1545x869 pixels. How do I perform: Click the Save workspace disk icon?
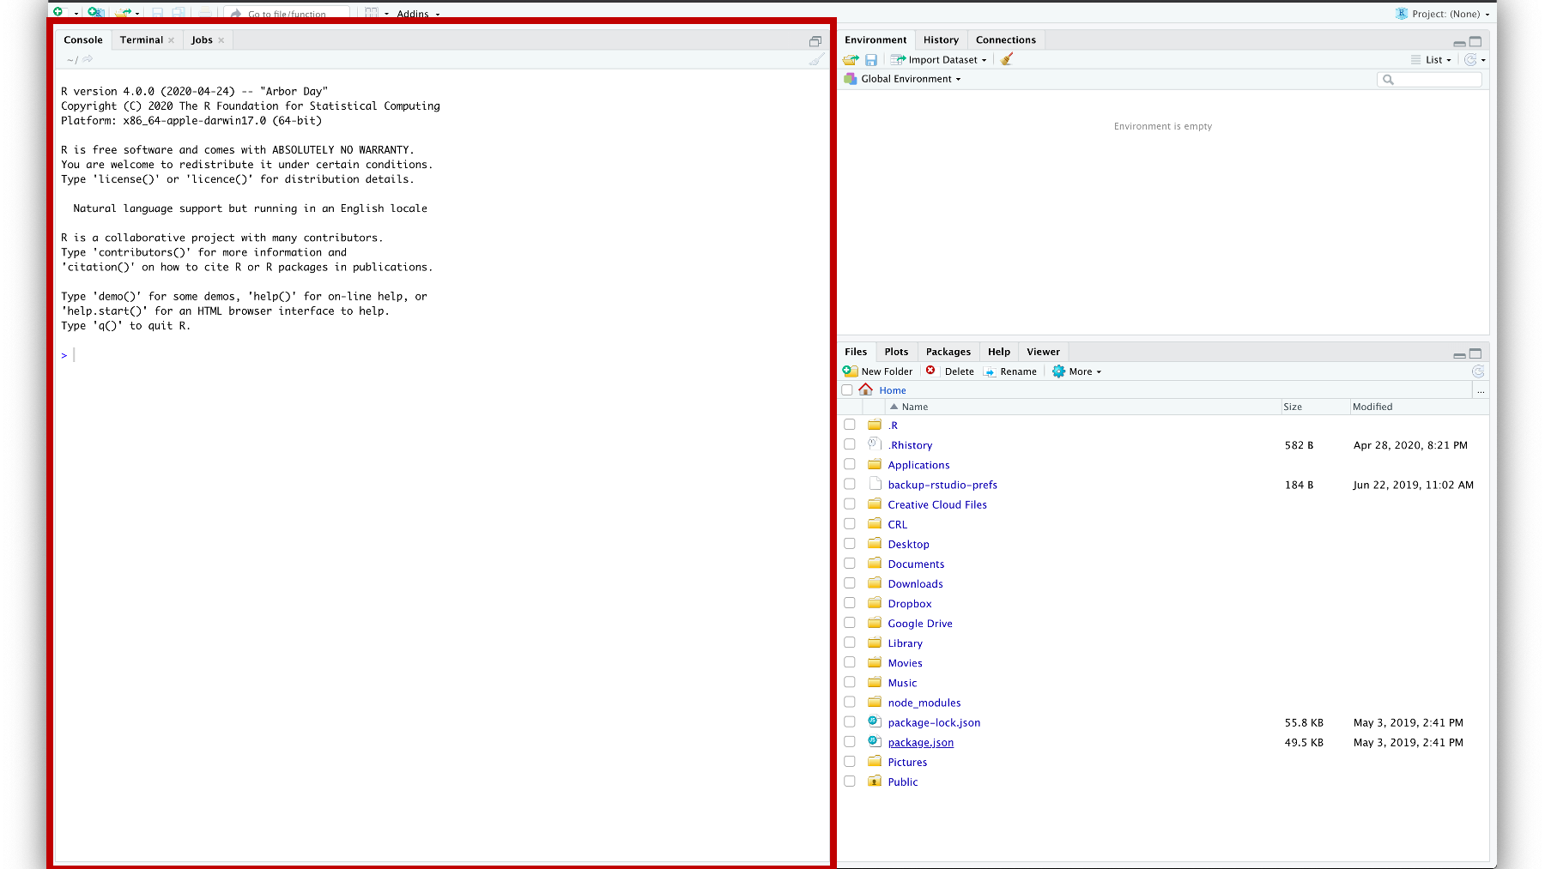pos(871,60)
